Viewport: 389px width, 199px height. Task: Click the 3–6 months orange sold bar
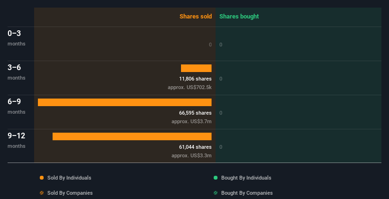pos(196,68)
